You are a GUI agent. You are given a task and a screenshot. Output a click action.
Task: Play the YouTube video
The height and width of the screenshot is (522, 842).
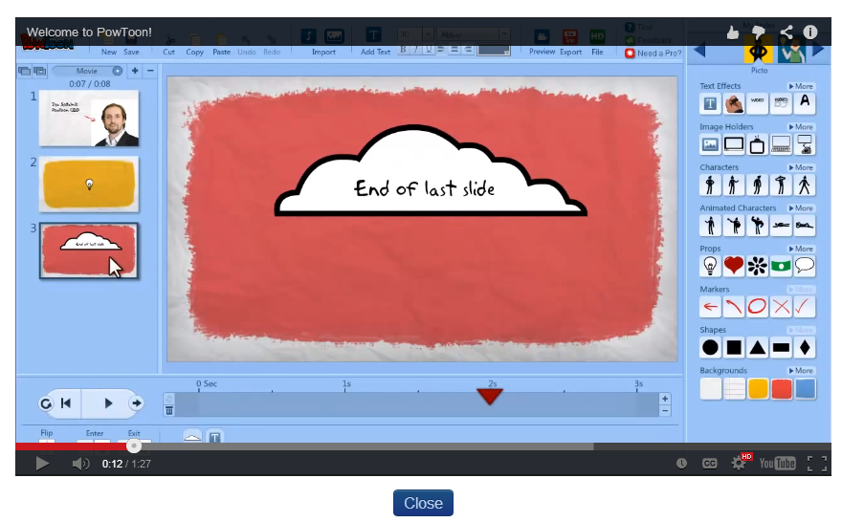42,463
